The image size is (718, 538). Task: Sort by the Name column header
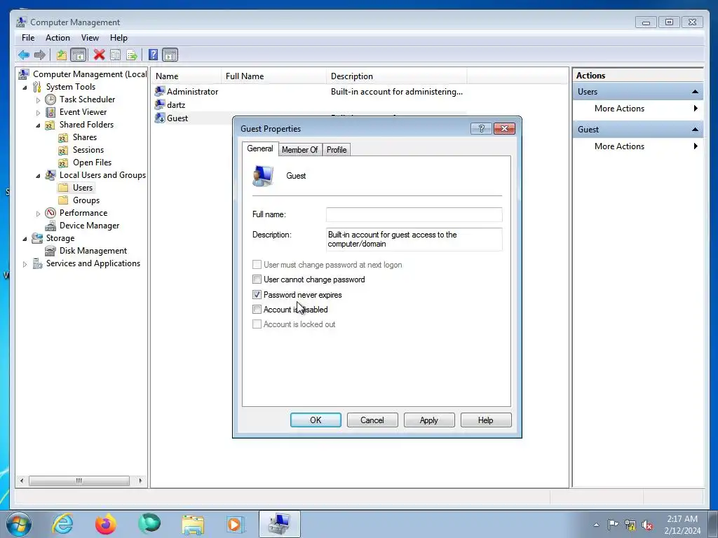(x=187, y=76)
